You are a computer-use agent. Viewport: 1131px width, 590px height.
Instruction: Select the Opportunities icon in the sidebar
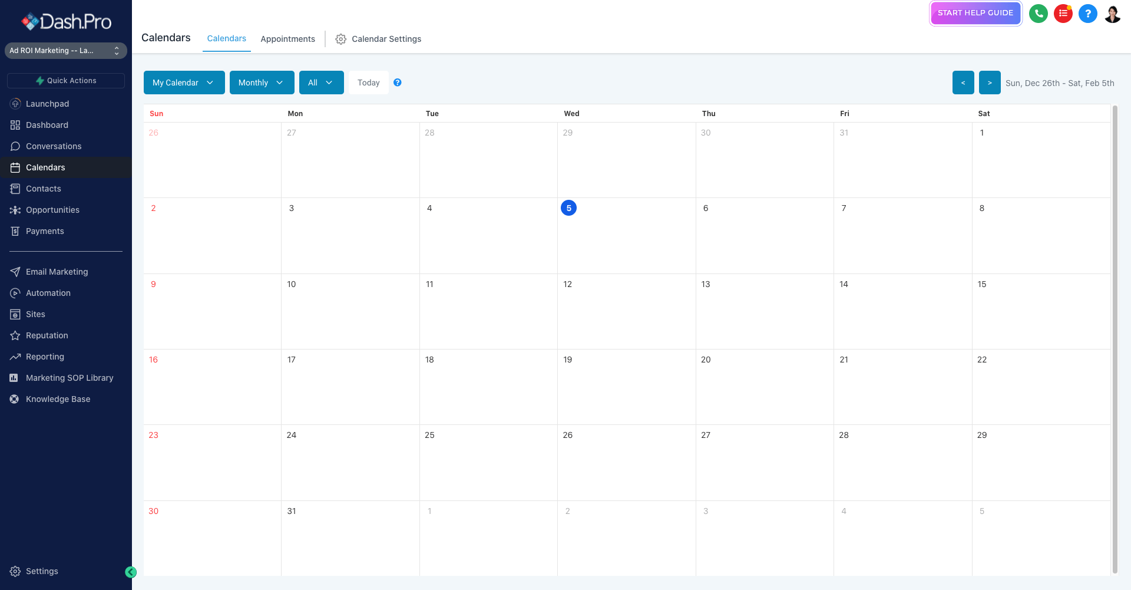tap(15, 210)
